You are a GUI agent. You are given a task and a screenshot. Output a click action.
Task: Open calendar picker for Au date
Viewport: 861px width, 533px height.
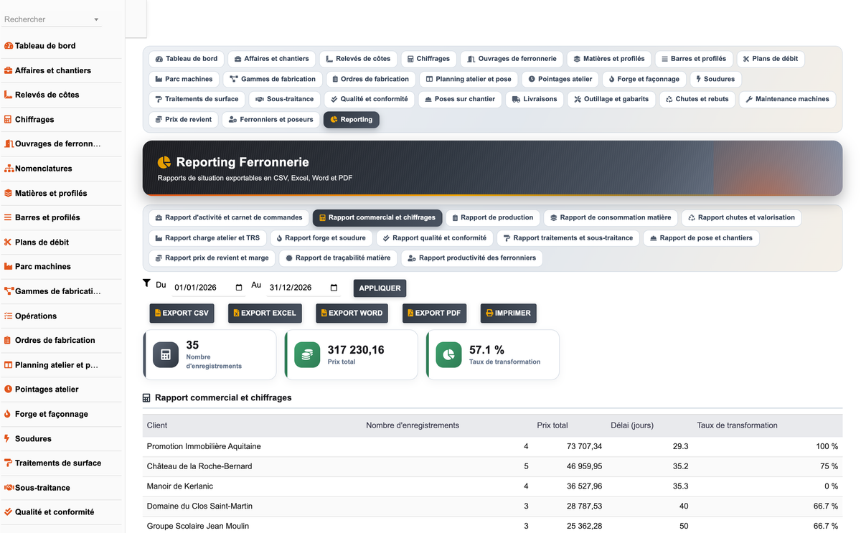click(334, 288)
